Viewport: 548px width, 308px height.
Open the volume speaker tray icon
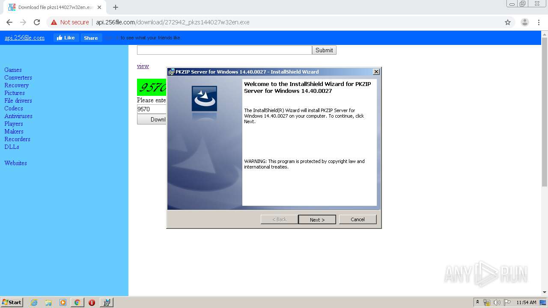(x=497, y=302)
